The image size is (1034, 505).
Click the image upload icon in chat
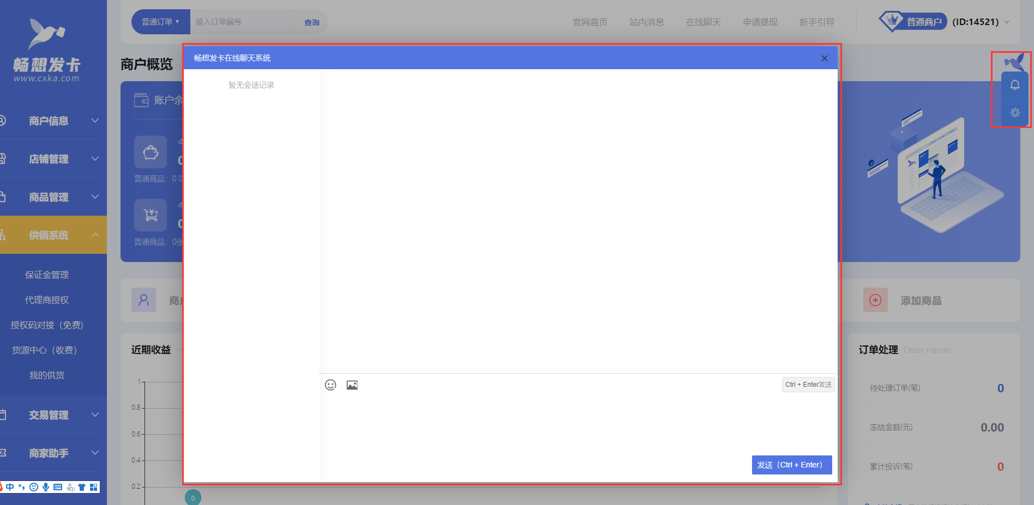coord(352,385)
